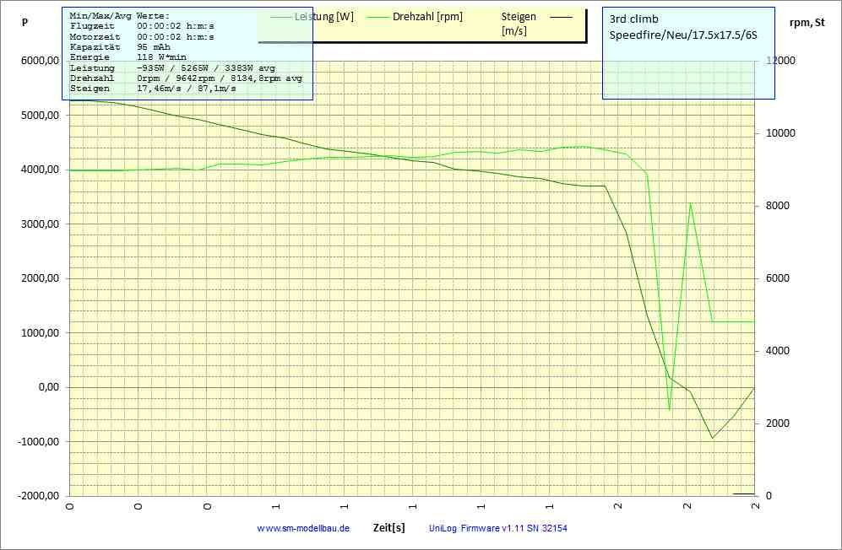Click the Speedfire/Neu/17.5x17.5/6S description line
842x550 pixels.
tap(683, 35)
